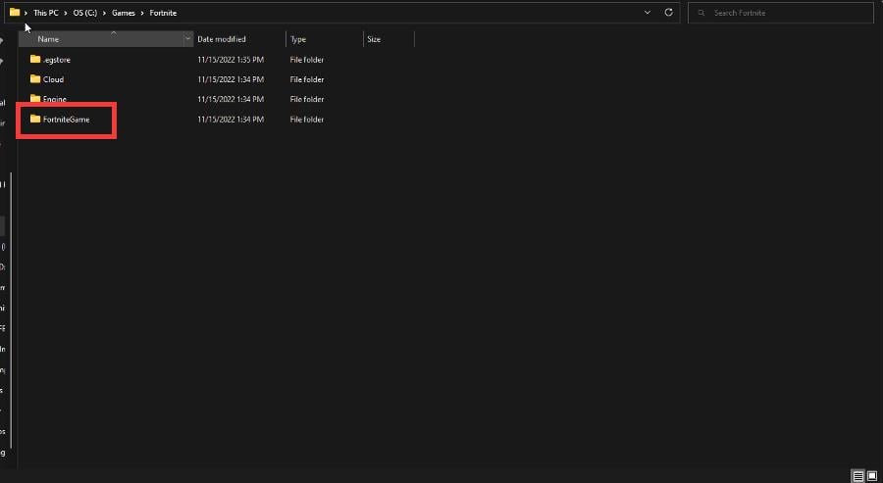This screenshot has width=883, height=483.
Task: Click the FortniteGame row's date modified
Action: [x=231, y=120]
